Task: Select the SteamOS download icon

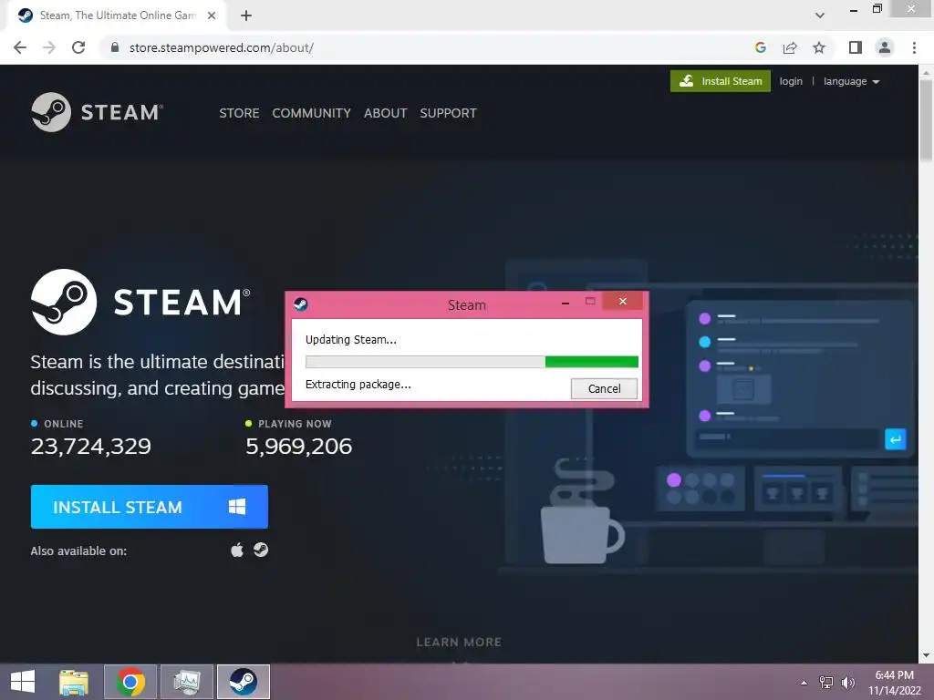Action: 261,550
